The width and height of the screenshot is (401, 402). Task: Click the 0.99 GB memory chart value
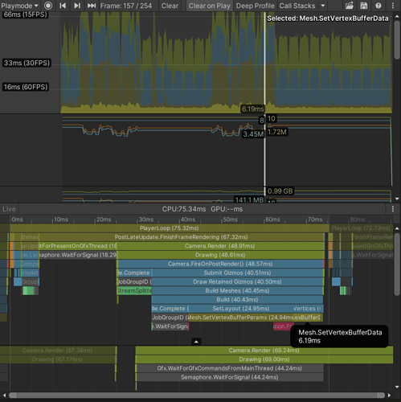click(280, 191)
